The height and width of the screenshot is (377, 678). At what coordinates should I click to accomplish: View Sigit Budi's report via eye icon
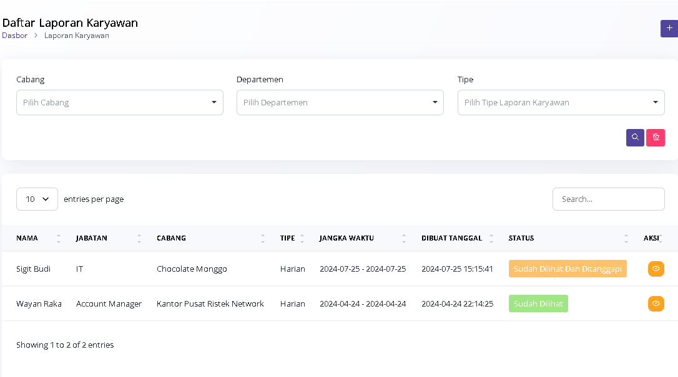click(x=656, y=269)
